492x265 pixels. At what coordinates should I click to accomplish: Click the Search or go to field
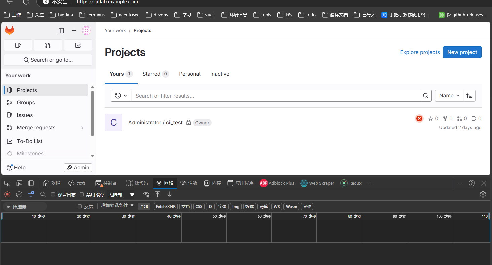tap(48, 60)
